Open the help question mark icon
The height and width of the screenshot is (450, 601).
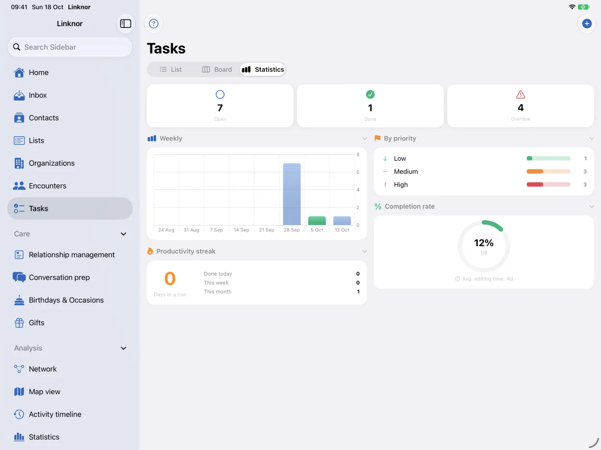[154, 24]
